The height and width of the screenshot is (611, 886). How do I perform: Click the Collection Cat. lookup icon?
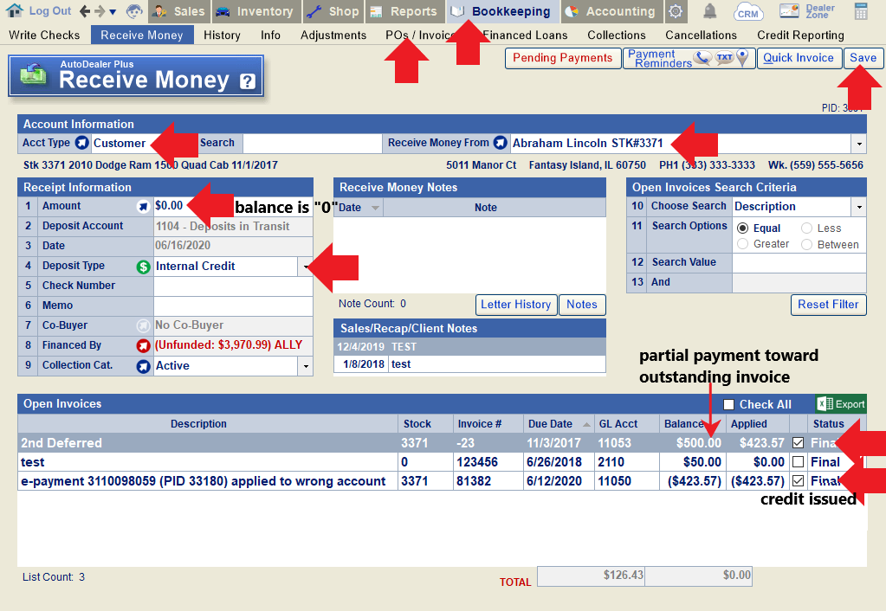(144, 366)
